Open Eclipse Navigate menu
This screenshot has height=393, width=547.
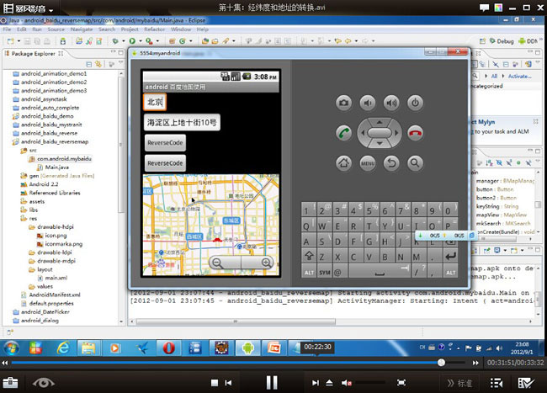82,29
